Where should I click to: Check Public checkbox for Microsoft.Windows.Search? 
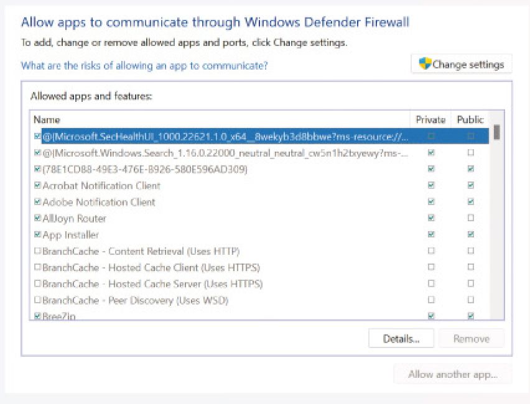point(470,153)
